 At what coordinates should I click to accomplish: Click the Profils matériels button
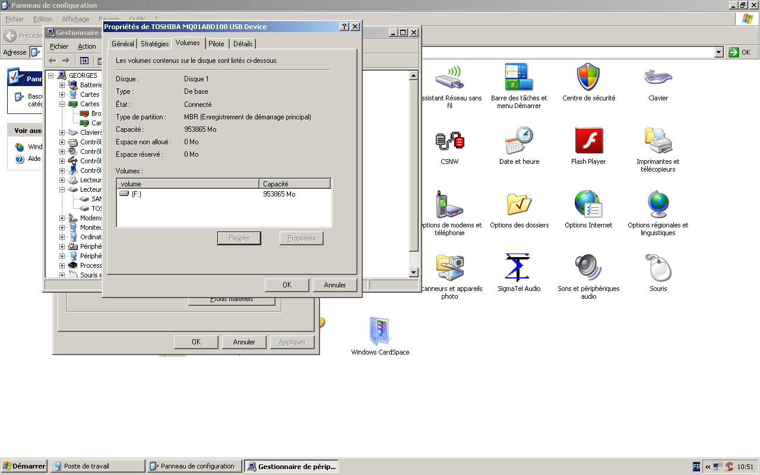coord(232,299)
